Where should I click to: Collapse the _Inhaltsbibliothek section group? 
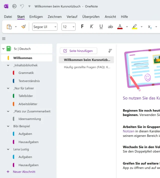pos(8,65)
